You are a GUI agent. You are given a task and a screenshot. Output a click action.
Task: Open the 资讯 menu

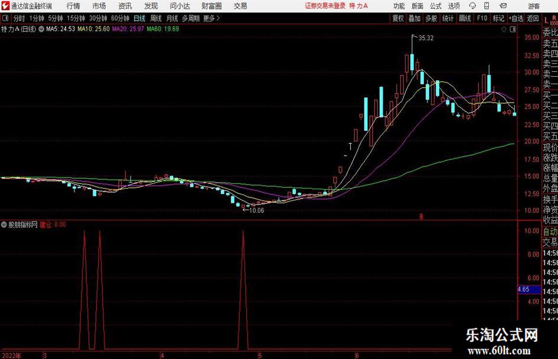(125, 6)
